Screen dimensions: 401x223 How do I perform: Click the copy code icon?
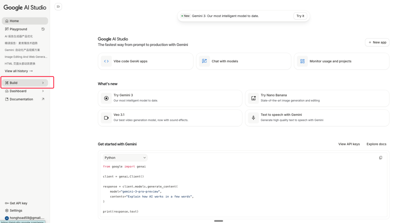(x=381, y=158)
